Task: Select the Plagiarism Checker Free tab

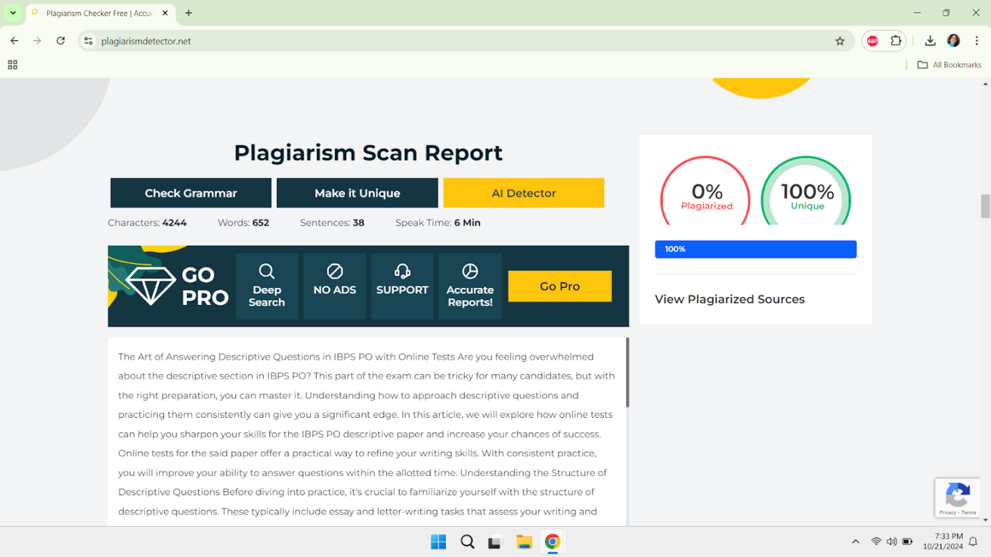Action: 99,13
